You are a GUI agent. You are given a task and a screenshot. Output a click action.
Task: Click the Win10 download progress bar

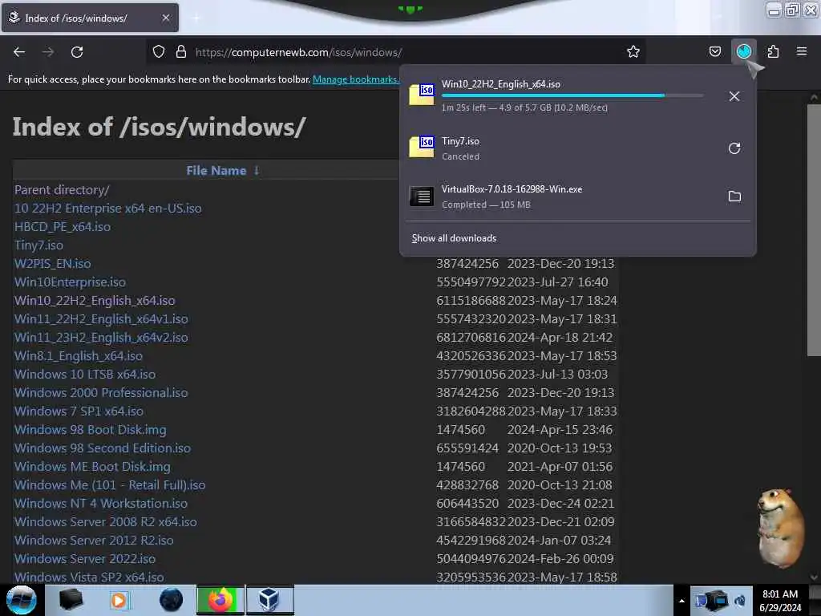point(572,95)
